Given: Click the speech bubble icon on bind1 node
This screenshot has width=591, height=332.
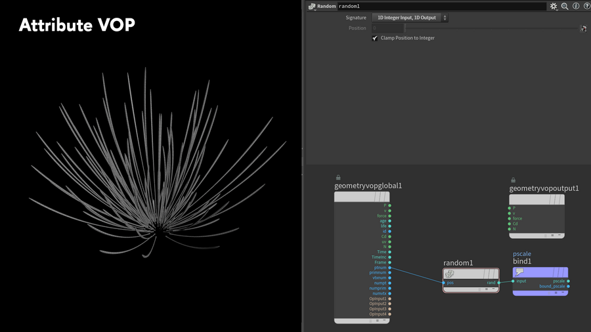Looking at the screenshot, I should click(519, 272).
